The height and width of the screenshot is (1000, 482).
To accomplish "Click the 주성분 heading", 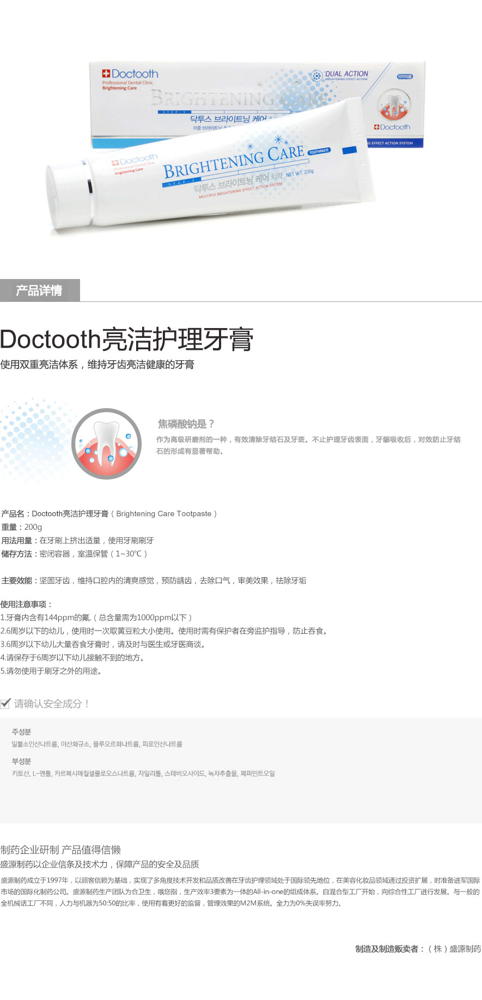I will tap(21, 732).
